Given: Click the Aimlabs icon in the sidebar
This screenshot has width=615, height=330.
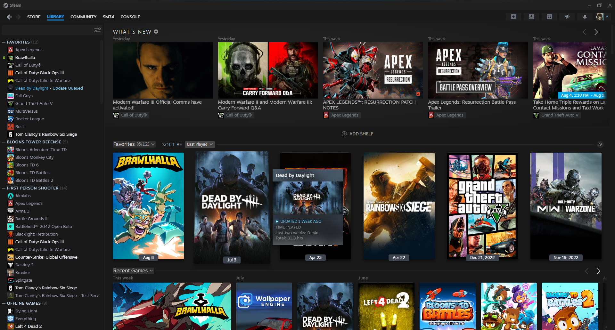Looking at the screenshot, I should pos(11,196).
